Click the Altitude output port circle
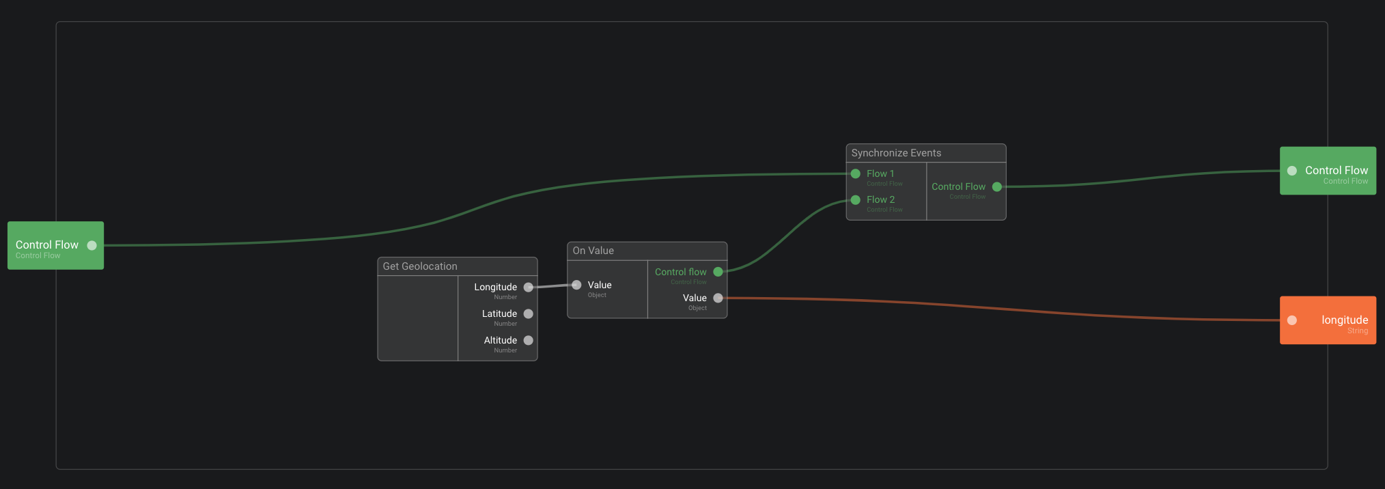Image resolution: width=1385 pixels, height=489 pixels. point(528,341)
